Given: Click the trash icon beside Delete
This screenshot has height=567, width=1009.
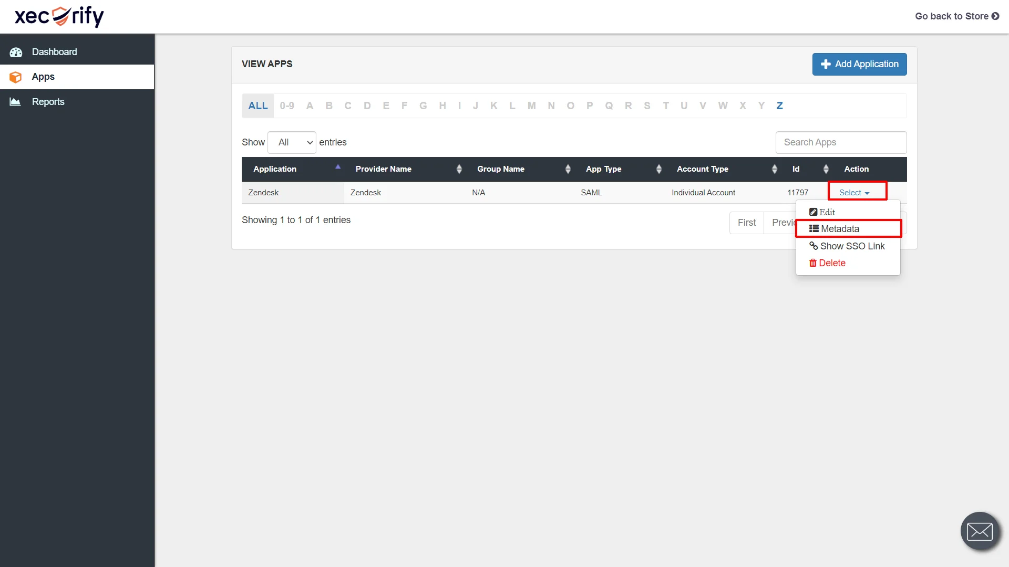Looking at the screenshot, I should 813,262.
